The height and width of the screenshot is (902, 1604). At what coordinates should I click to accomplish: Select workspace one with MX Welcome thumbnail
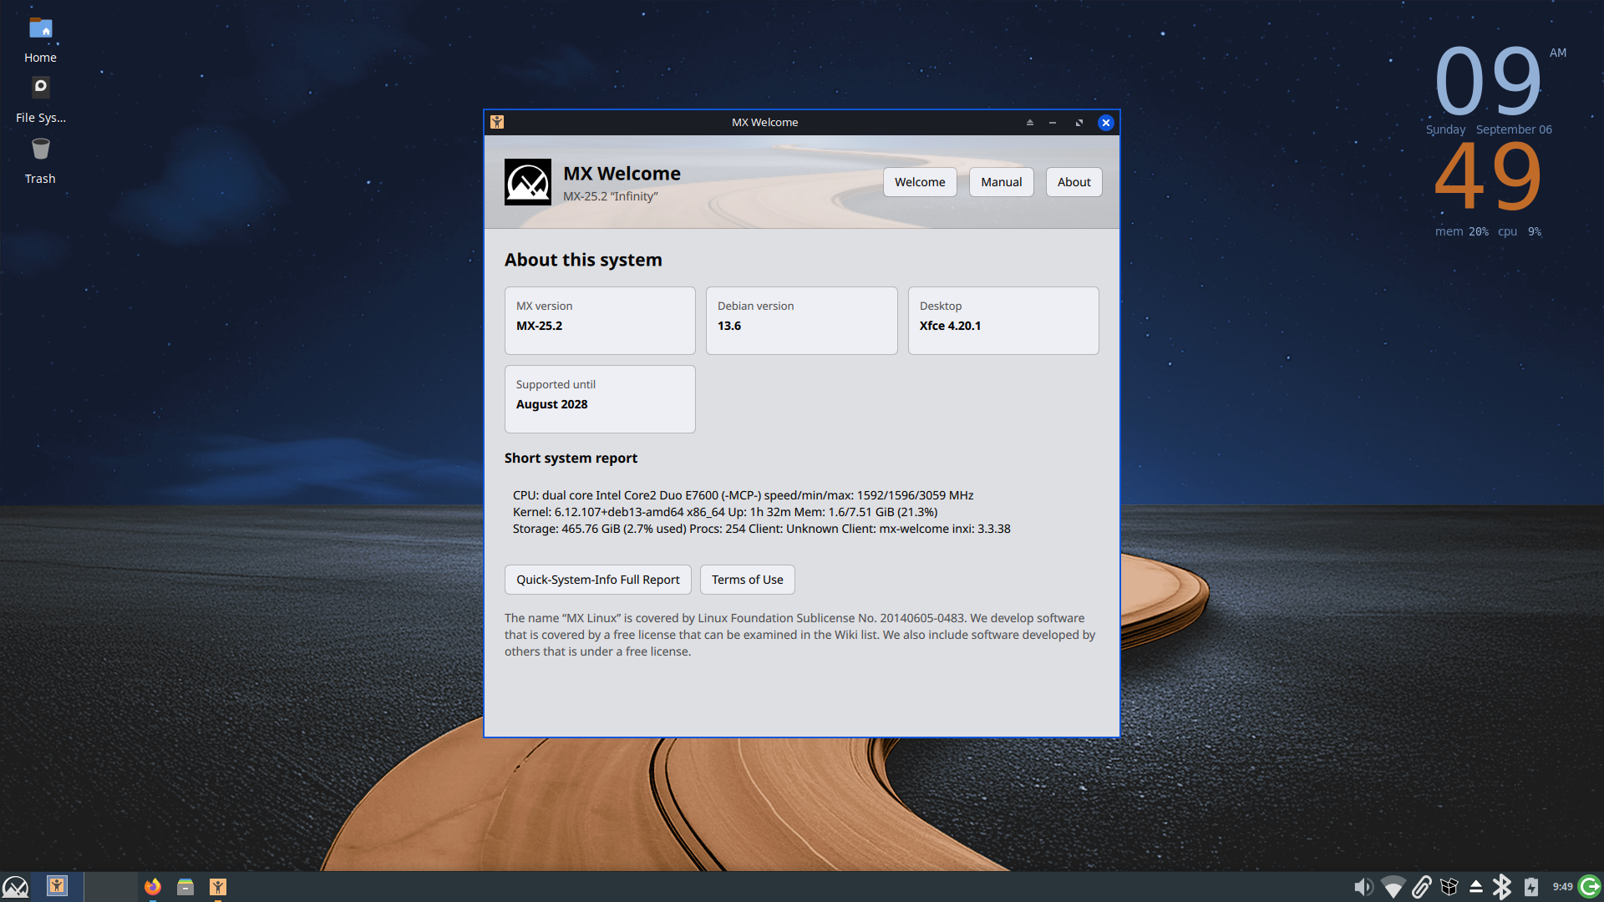tap(57, 886)
